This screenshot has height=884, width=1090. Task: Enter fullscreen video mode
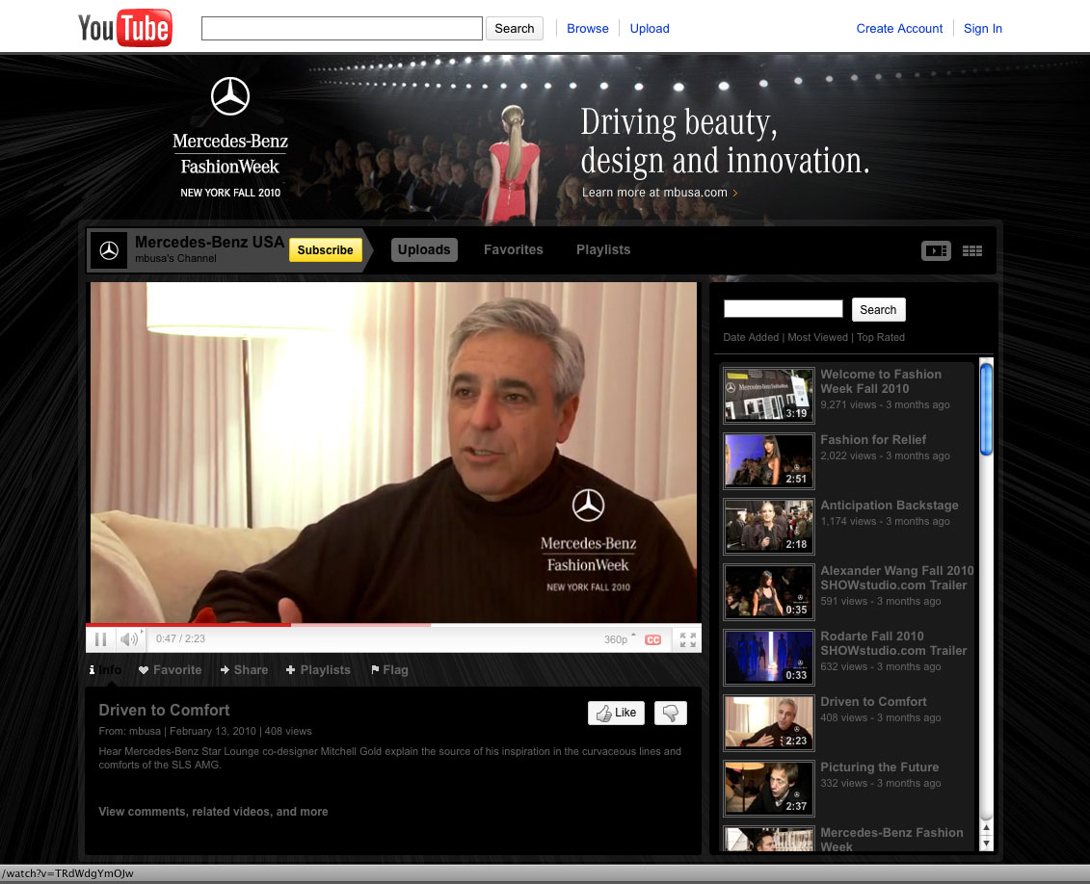point(687,639)
